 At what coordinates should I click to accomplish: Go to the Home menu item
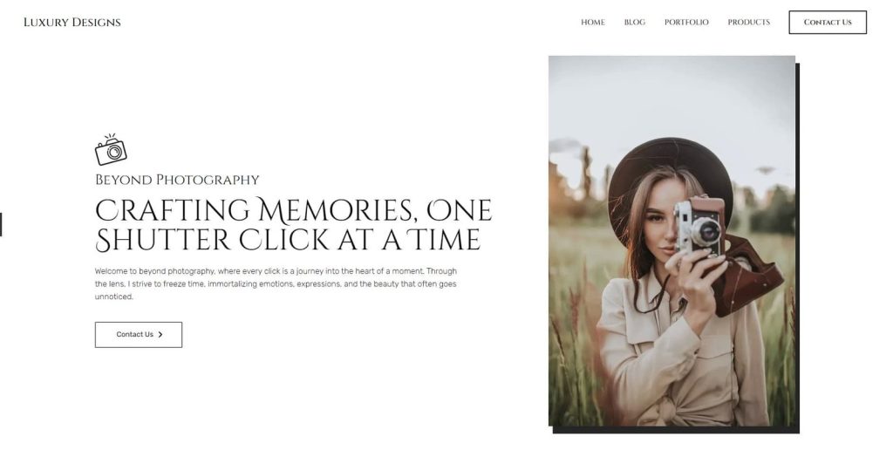coord(593,22)
